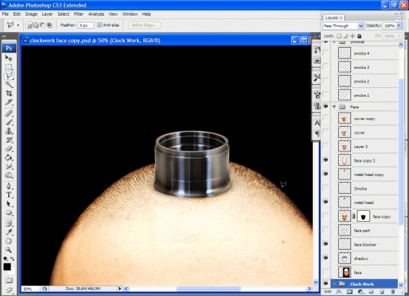Click the New selection mode button
Image resolution: width=409 pixels, height=296 pixels.
[x=29, y=25]
